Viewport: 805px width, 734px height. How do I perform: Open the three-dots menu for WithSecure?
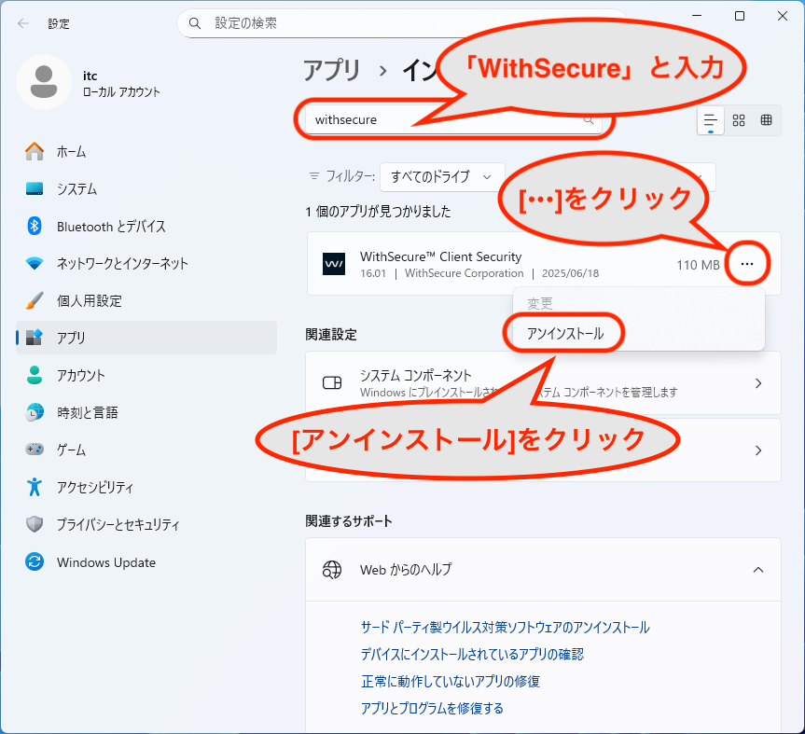tap(746, 265)
